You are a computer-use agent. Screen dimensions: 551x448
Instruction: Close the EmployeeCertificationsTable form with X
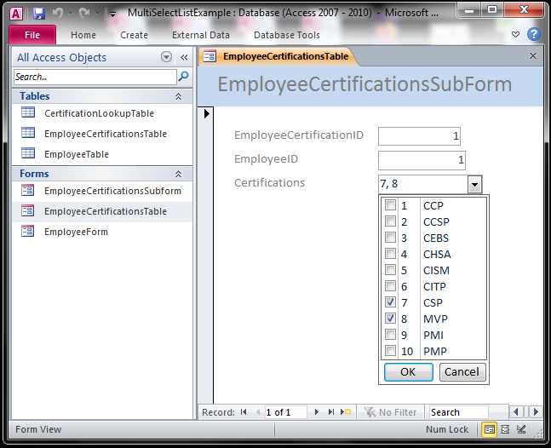[x=533, y=56]
